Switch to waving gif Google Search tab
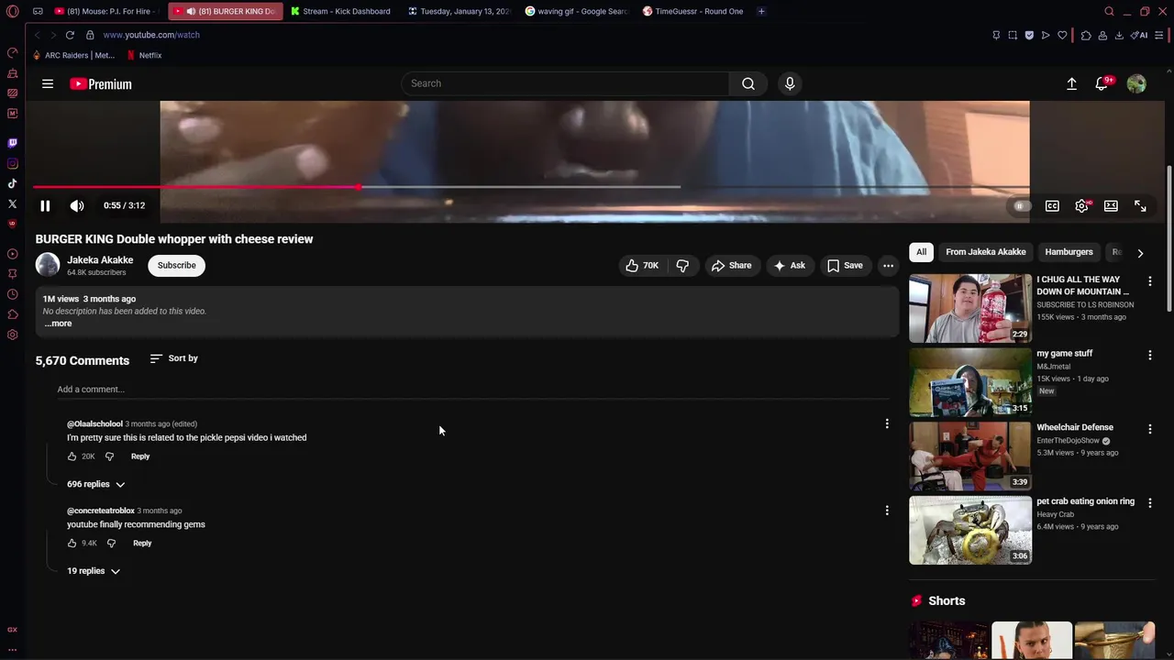The height and width of the screenshot is (660, 1174). pyautogui.click(x=576, y=11)
